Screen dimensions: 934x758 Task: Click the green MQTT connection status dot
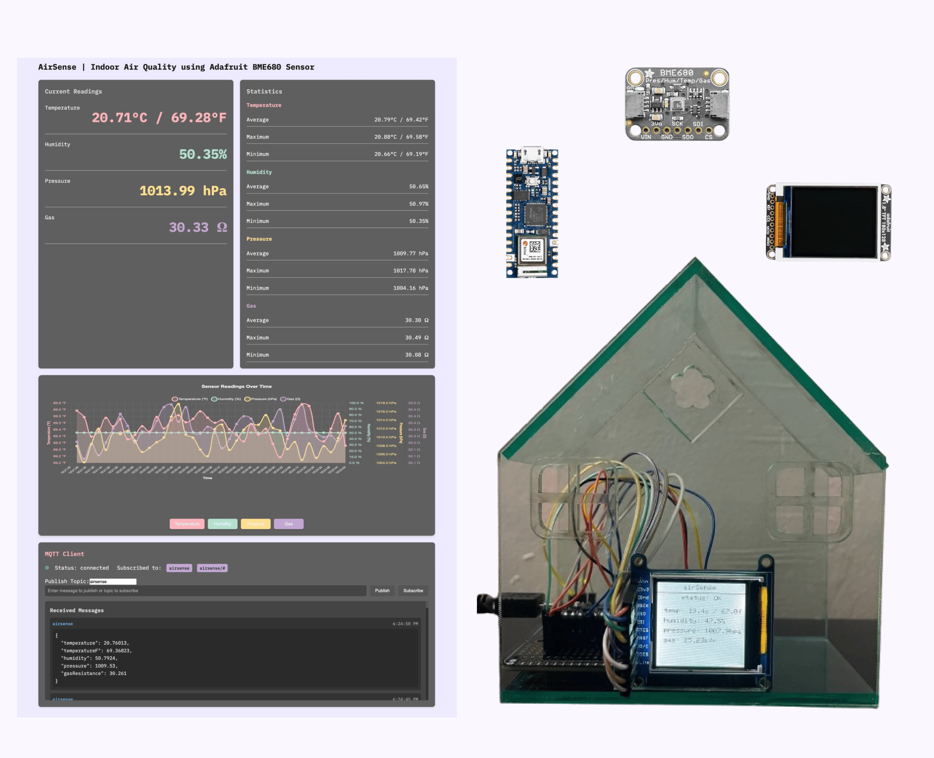pos(47,568)
